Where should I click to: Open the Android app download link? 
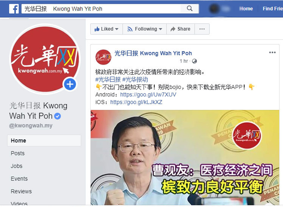(x=148, y=94)
